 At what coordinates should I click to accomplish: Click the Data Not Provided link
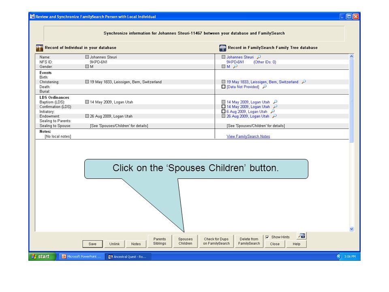coord(243,87)
